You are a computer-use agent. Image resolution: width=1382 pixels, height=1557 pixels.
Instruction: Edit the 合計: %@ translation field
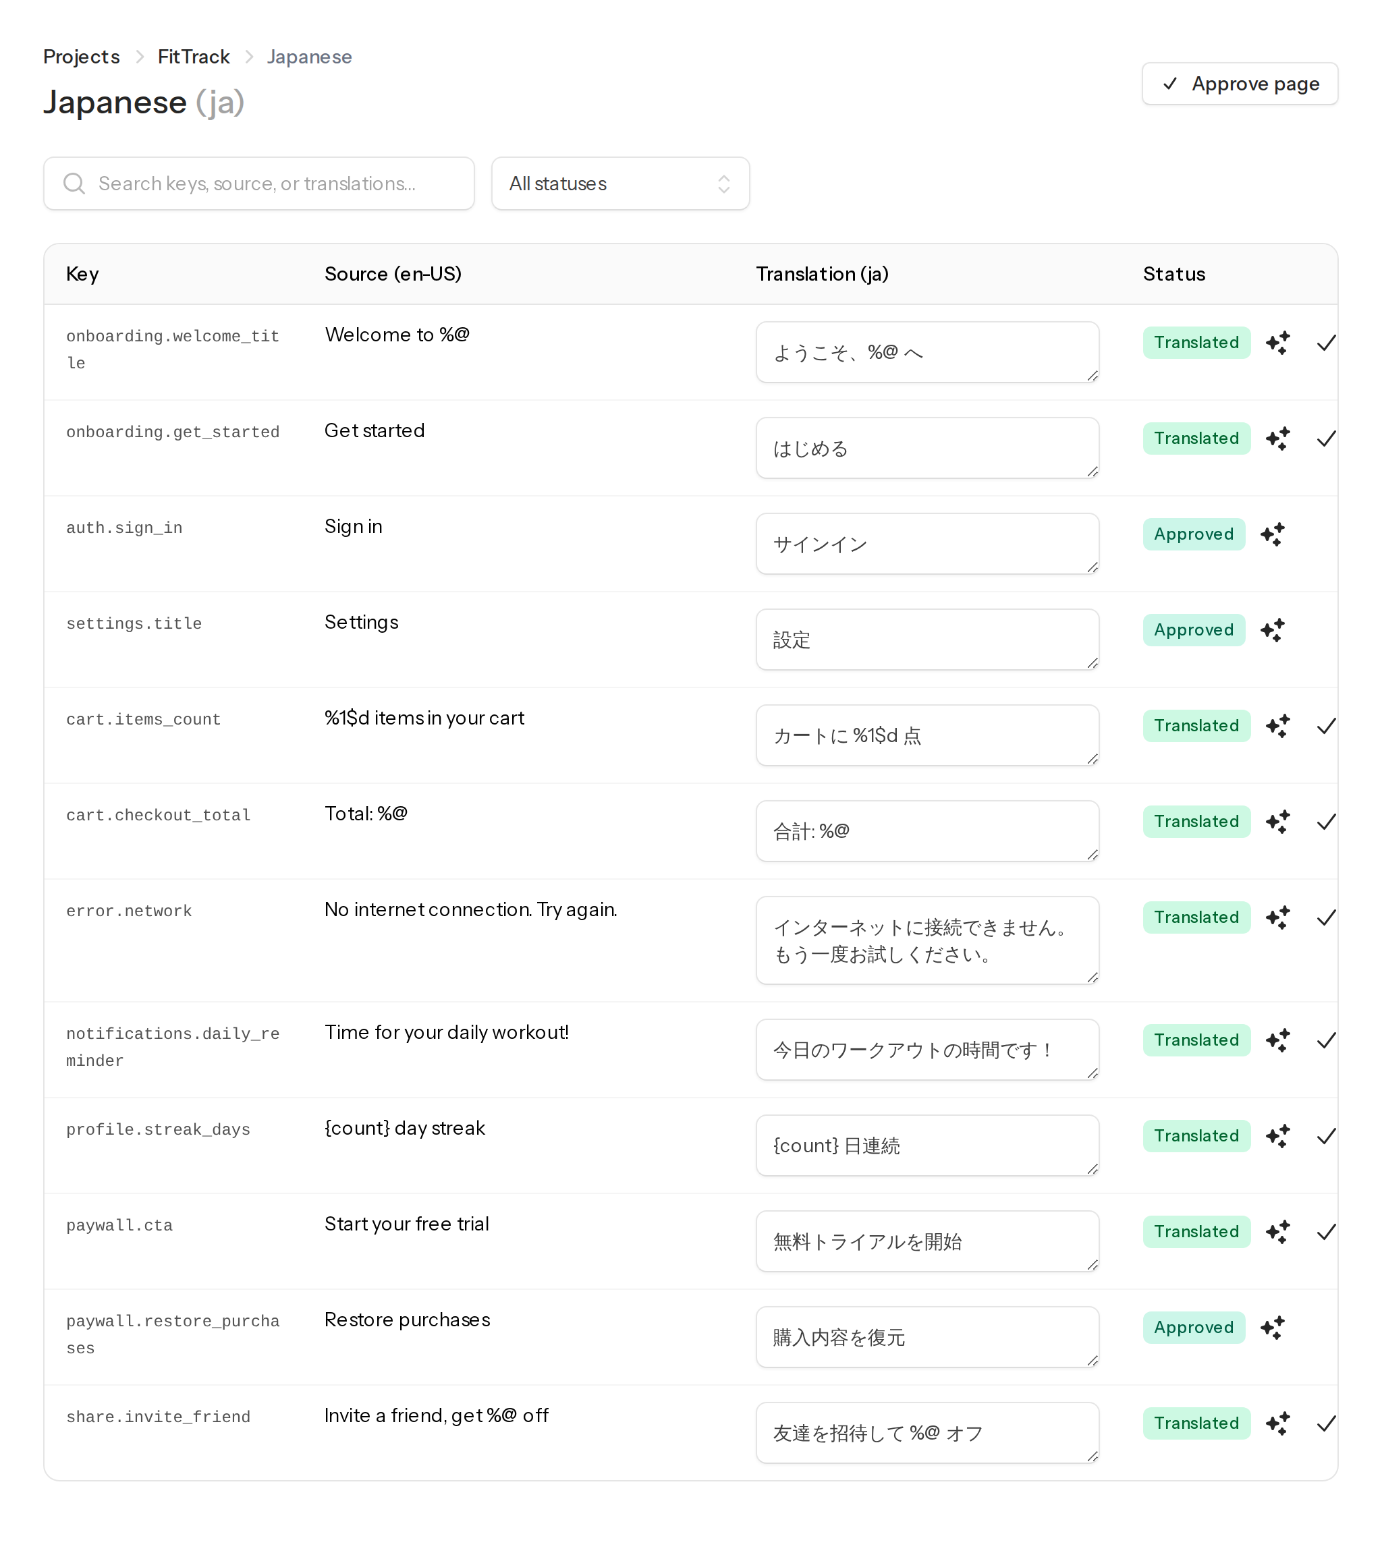point(927,831)
